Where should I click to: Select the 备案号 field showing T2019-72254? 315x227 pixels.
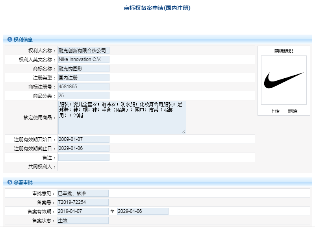[83, 202]
